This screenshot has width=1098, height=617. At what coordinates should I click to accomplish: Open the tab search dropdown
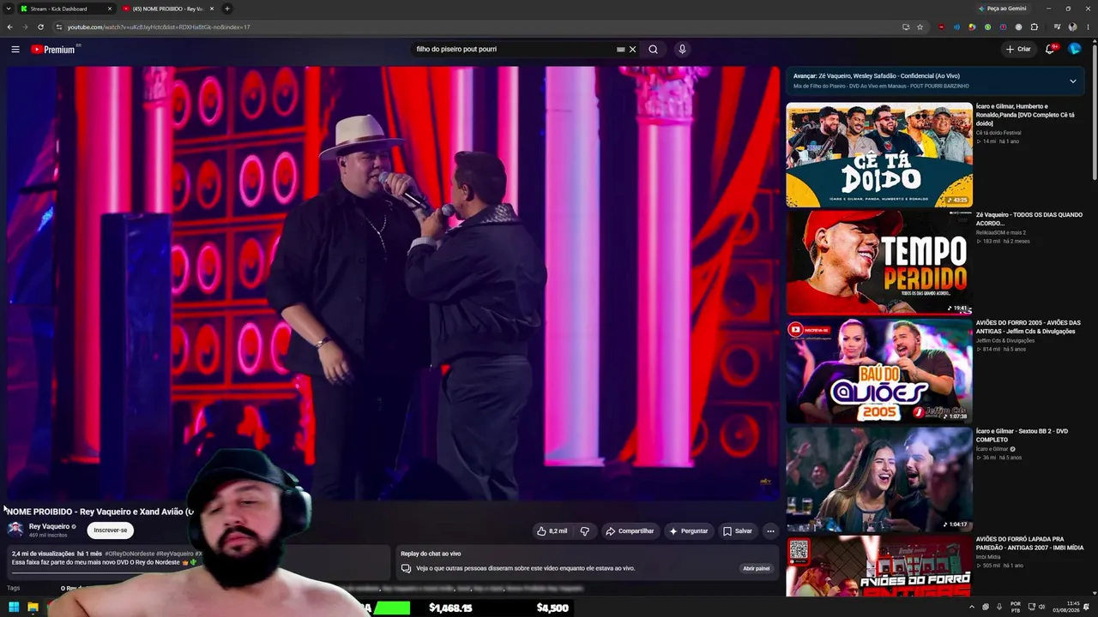coord(10,9)
